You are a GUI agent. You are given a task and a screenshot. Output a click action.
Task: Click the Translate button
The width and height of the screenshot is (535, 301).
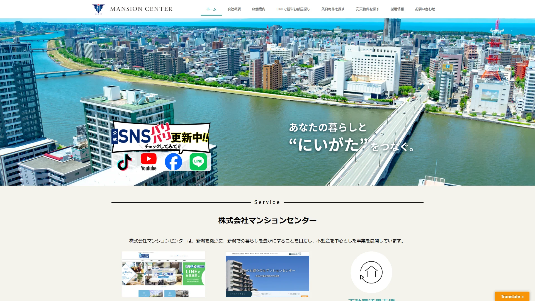[x=512, y=297]
